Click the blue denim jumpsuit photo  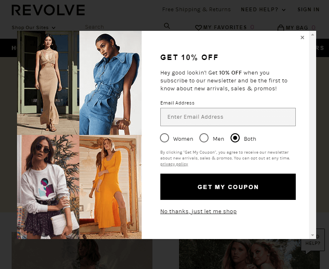click(110, 83)
